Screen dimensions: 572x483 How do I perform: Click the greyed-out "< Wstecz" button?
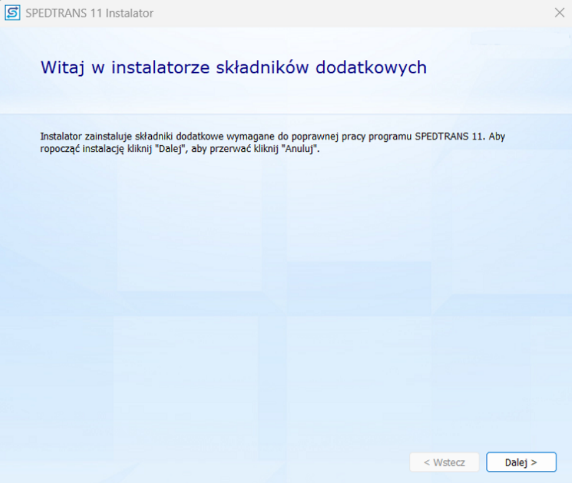pyautogui.click(x=444, y=462)
